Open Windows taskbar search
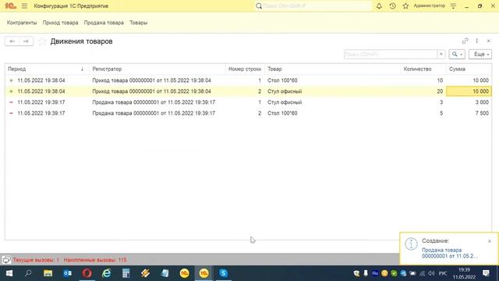This screenshot has height=281, width=499. coord(28,273)
